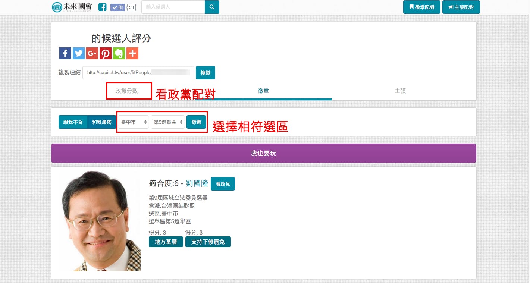Open more share options with the plus icon
Image resolution: width=530 pixels, height=283 pixels.
132,53
